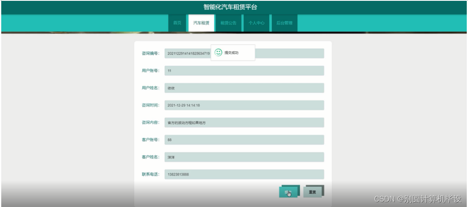The height and width of the screenshot is (207, 468).
Task: Click the 用户账号 label
Action: click(x=151, y=71)
